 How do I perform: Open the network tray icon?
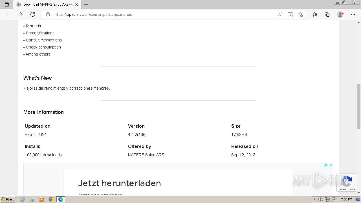tap(327, 199)
